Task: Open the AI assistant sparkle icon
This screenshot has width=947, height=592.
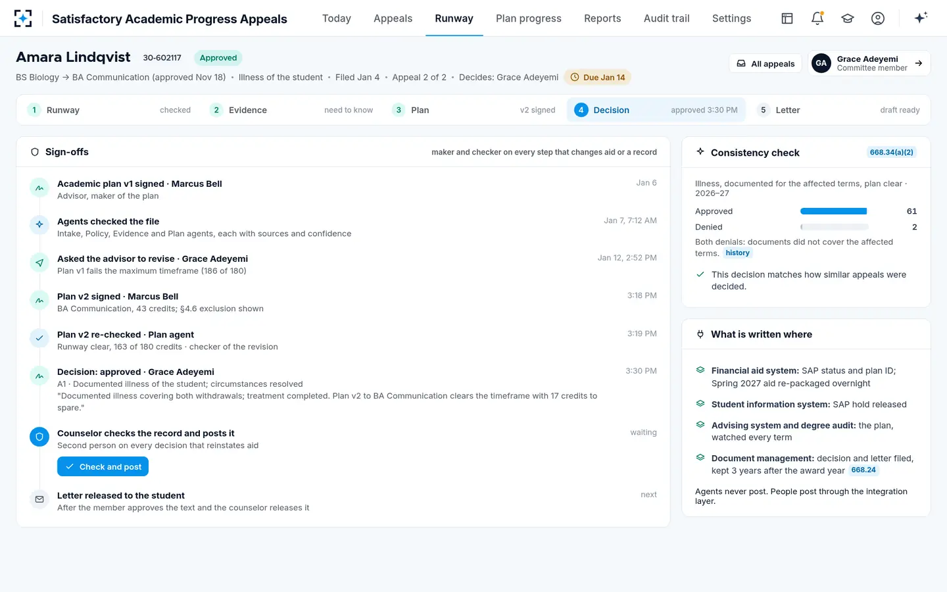Action: click(921, 18)
